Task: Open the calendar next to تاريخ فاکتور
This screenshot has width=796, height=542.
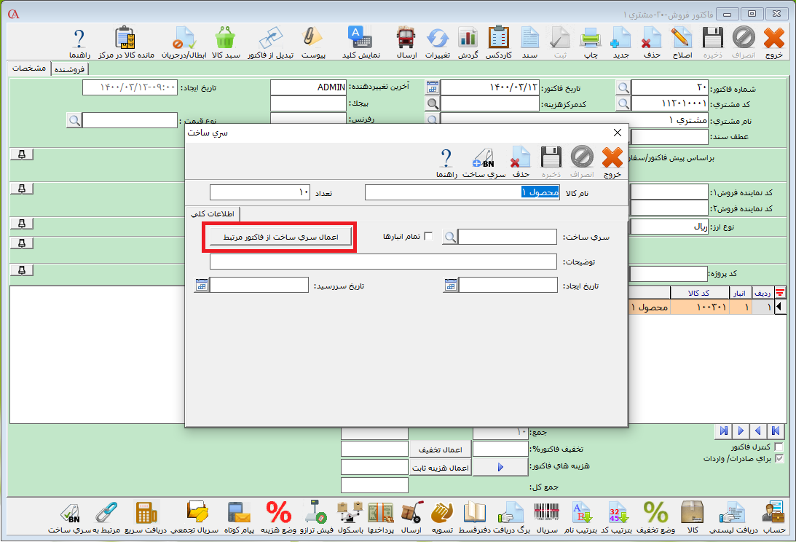Action: coord(433,87)
